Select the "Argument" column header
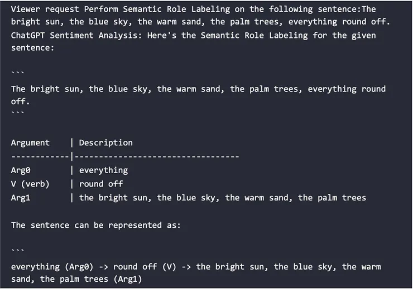413x289 pixels. [30, 143]
